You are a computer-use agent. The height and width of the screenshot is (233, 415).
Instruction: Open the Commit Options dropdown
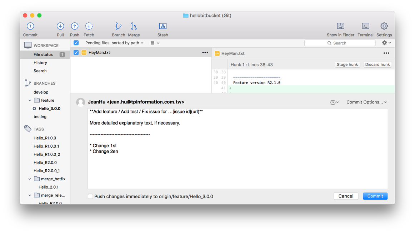366,102
